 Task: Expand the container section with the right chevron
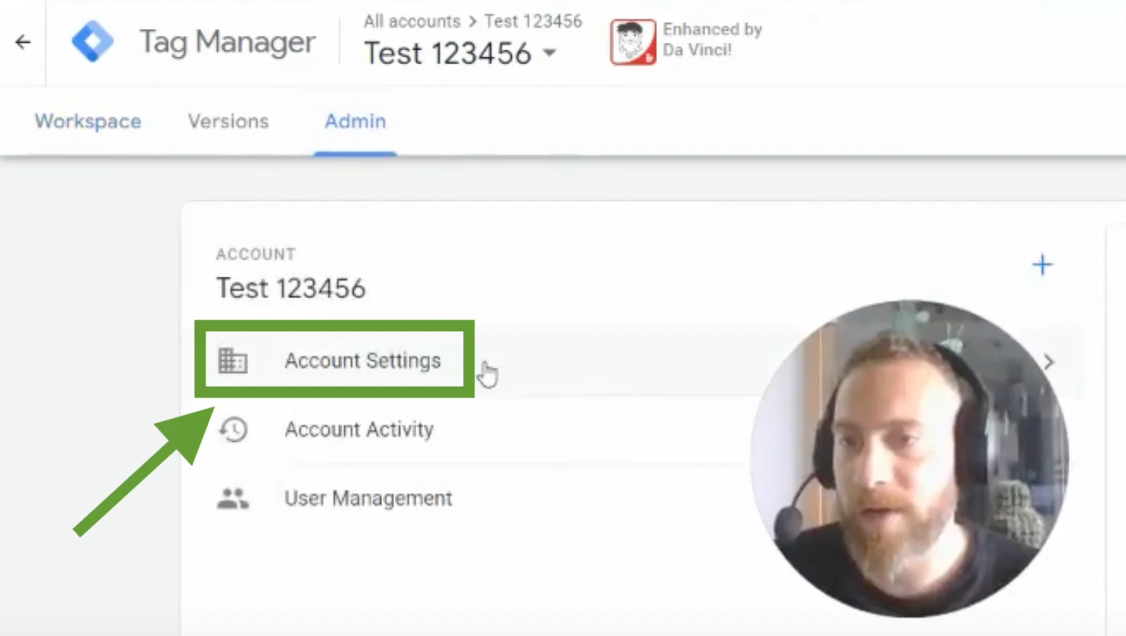click(1049, 362)
